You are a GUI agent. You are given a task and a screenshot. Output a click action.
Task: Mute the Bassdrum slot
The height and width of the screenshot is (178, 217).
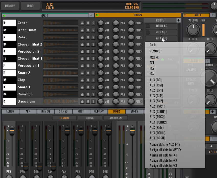88,102
